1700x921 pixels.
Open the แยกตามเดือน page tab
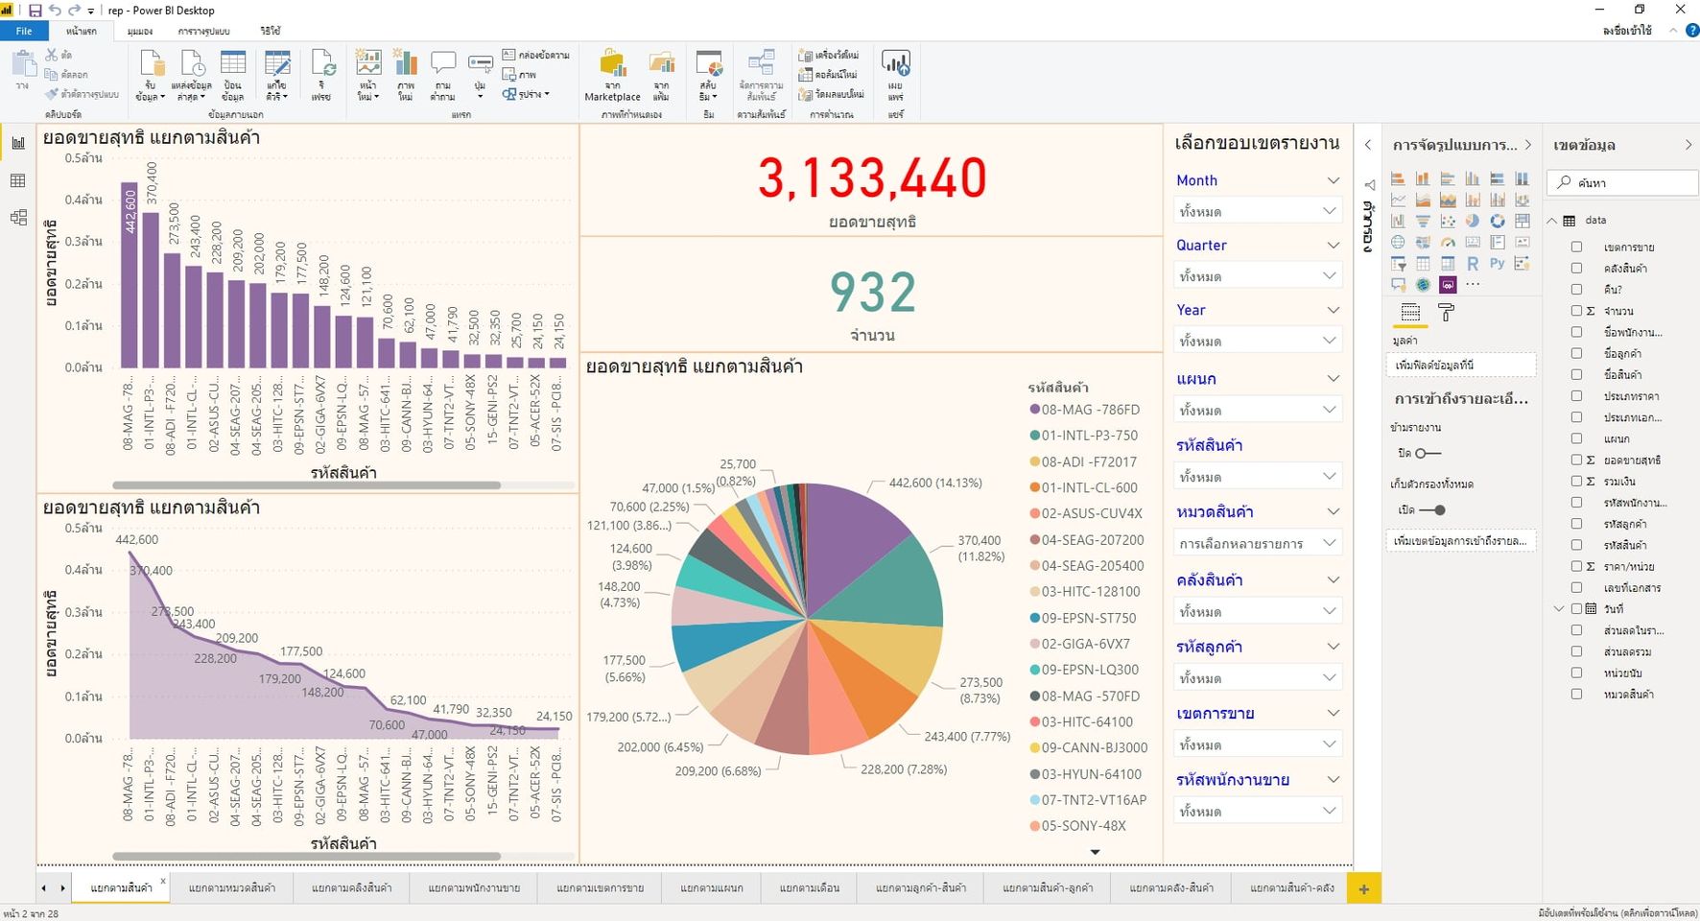(810, 887)
